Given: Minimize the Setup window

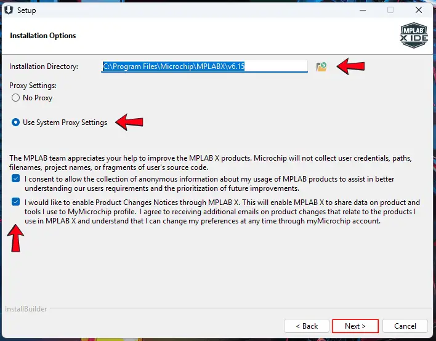Looking at the screenshot, I should 361,10.
